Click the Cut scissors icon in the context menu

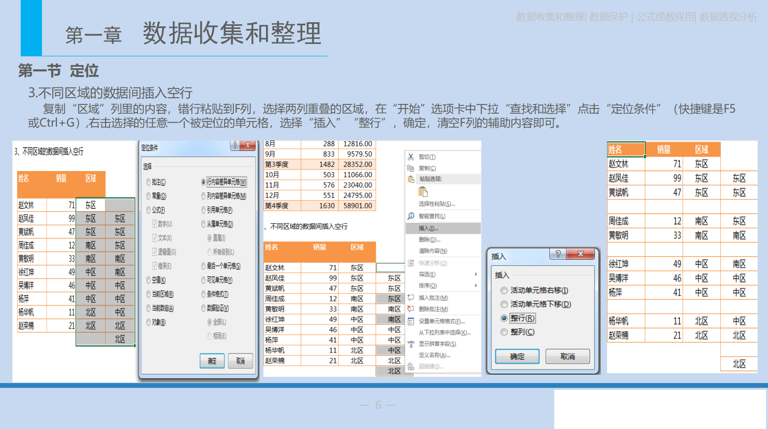pos(411,157)
